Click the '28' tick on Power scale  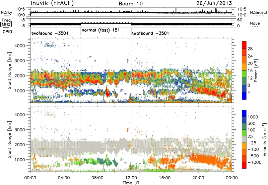[x=250, y=49]
